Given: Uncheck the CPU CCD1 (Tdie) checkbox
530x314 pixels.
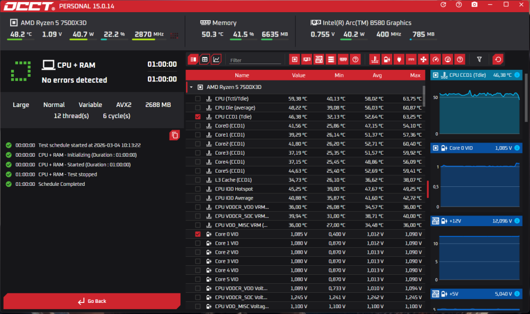Looking at the screenshot, I should coord(198,116).
